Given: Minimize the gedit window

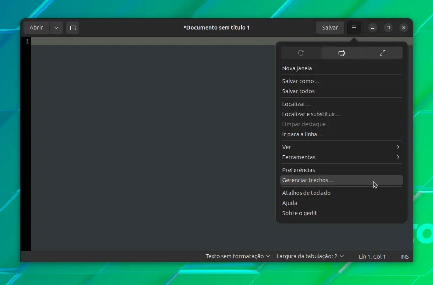Looking at the screenshot, I should point(372,28).
